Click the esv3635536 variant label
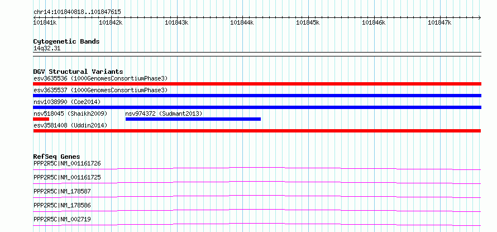 (x=101, y=78)
